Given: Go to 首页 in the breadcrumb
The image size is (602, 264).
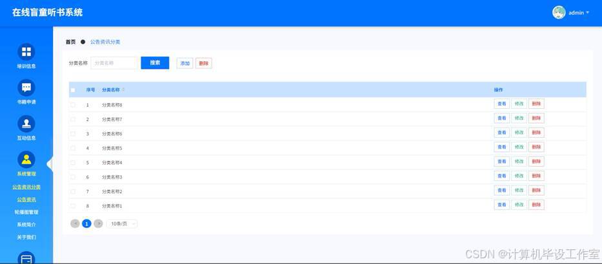Looking at the screenshot, I should [70, 42].
